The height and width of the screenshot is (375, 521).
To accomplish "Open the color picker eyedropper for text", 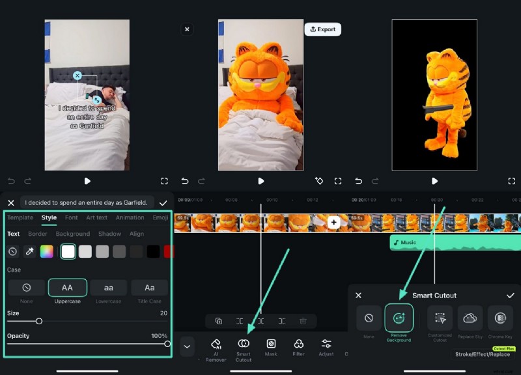I will (x=28, y=251).
